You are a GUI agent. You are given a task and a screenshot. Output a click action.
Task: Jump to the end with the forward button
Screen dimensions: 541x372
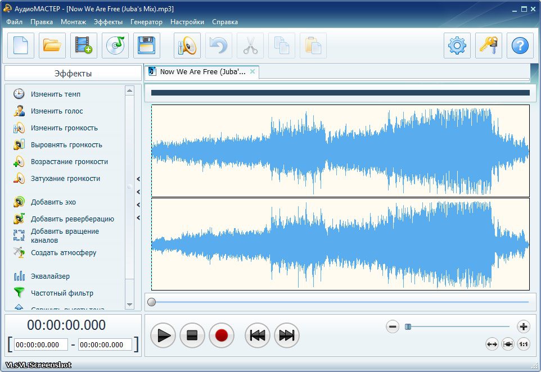click(x=287, y=335)
